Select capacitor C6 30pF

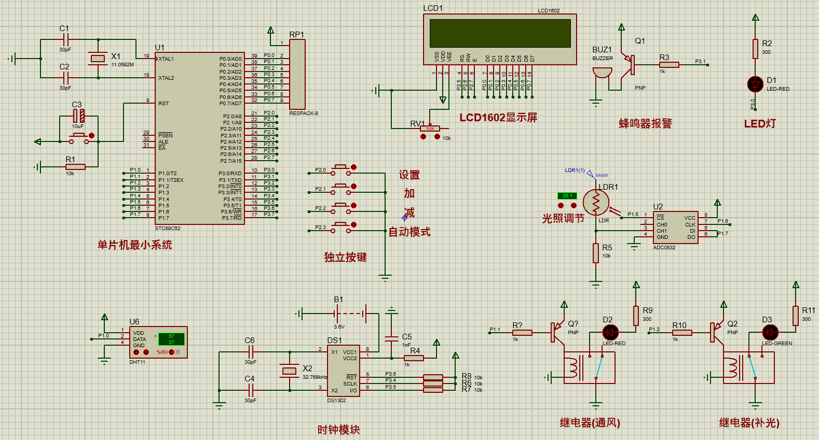[251, 352]
